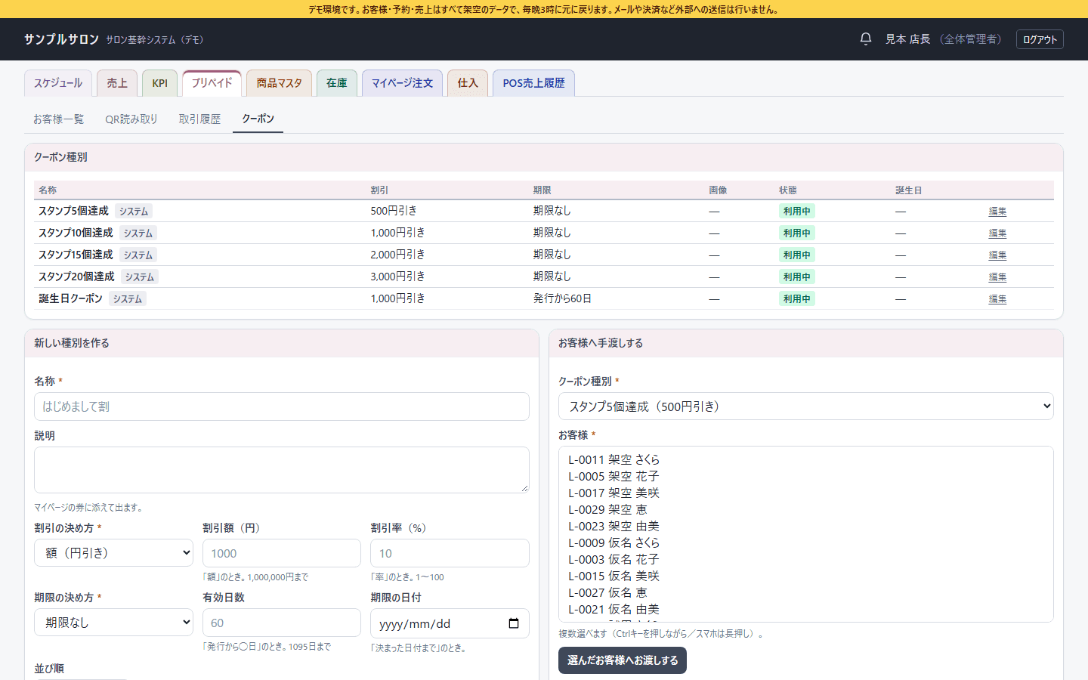Focus the 割引額（円）input
Image resolution: width=1088 pixels, height=680 pixels.
point(281,553)
